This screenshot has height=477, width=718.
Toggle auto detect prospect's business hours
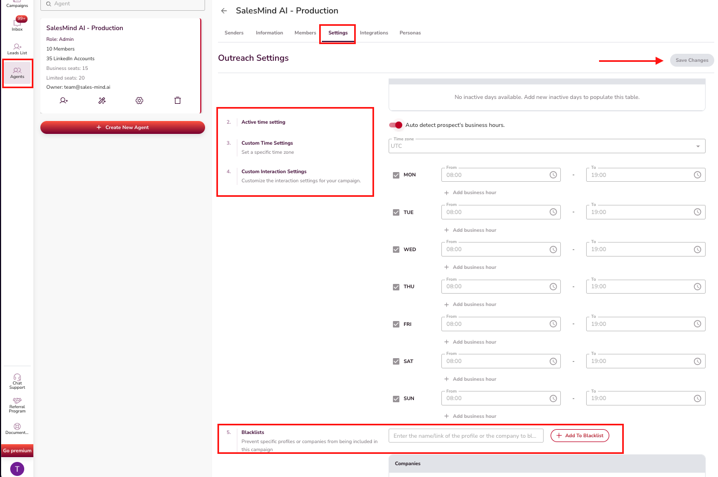(396, 125)
